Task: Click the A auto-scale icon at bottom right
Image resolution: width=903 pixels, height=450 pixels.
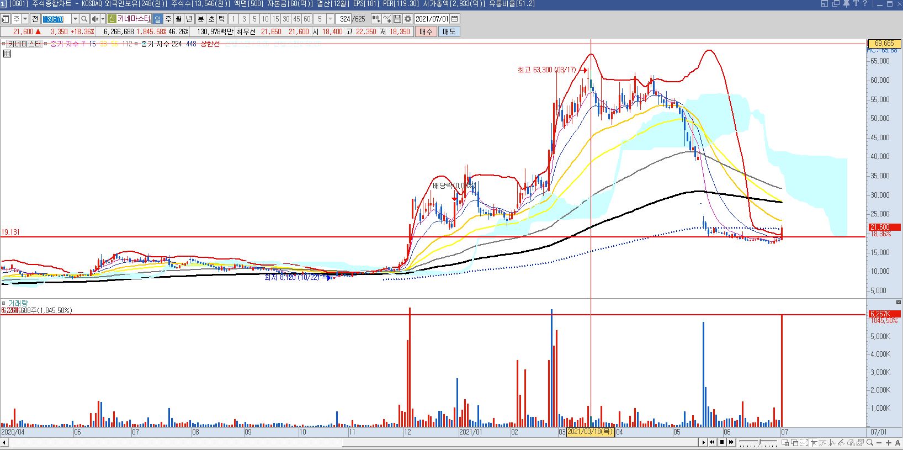Action: click(897, 442)
